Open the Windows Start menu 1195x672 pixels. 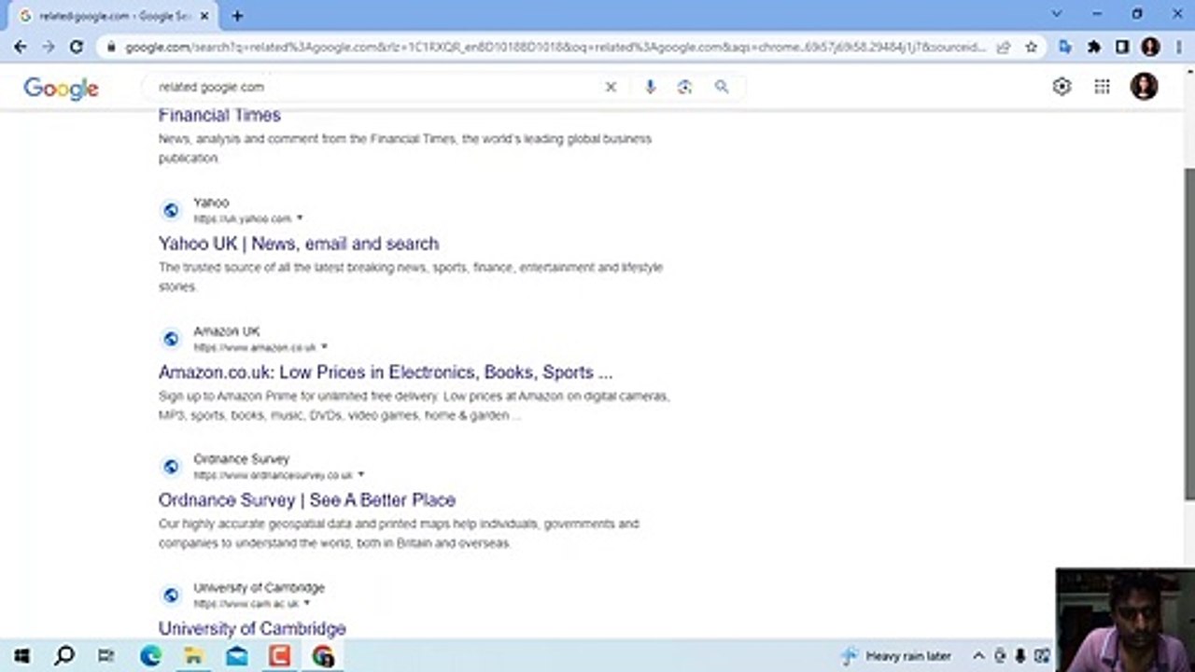pyautogui.click(x=21, y=656)
